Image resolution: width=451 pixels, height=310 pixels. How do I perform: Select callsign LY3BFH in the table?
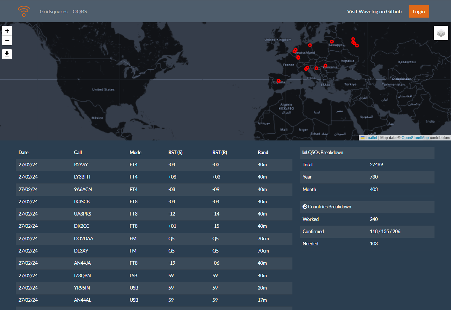tap(82, 177)
